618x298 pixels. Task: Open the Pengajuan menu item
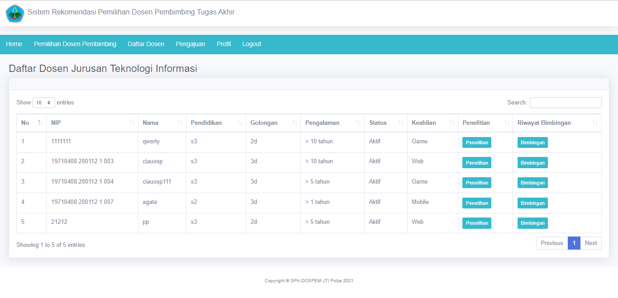coord(190,44)
